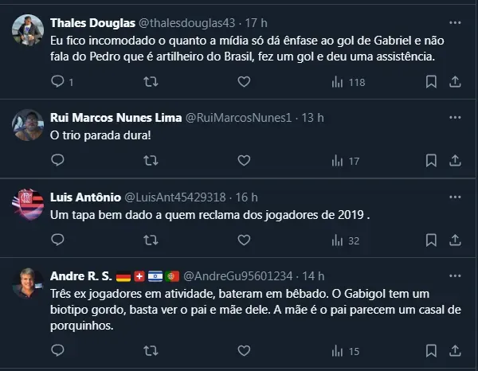This screenshot has width=478, height=371.
Task: Reply to Andre R. S.'s tweet
Action: [57, 350]
